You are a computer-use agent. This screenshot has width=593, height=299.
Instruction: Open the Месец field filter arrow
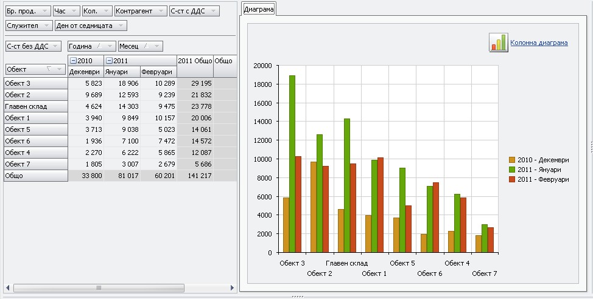tap(157, 46)
